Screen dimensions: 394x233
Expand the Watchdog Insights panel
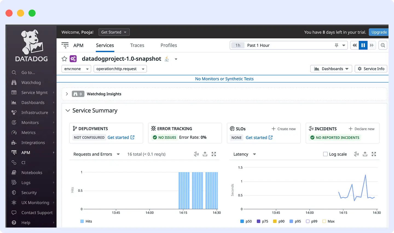click(x=67, y=94)
